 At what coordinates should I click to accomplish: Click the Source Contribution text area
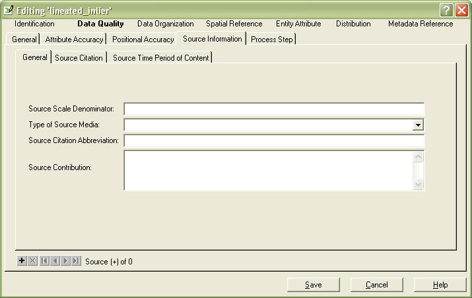pyautogui.click(x=267, y=170)
